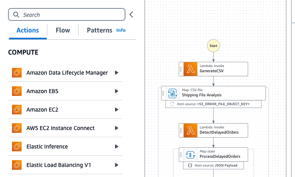Click the Amazon EC2 service icon

coord(17,110)
